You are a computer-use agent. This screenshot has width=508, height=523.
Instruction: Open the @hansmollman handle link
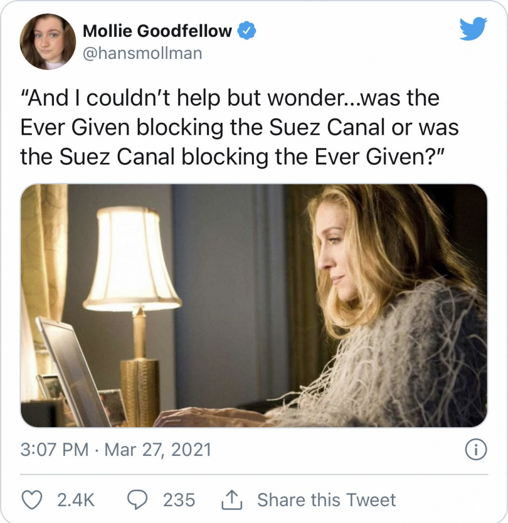tap(142, 53)
